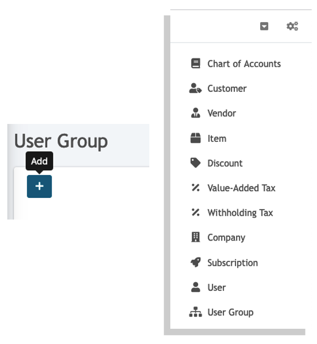Click the Vendor person icon
This screenshot has width=317, height=344.
point(196,113)
